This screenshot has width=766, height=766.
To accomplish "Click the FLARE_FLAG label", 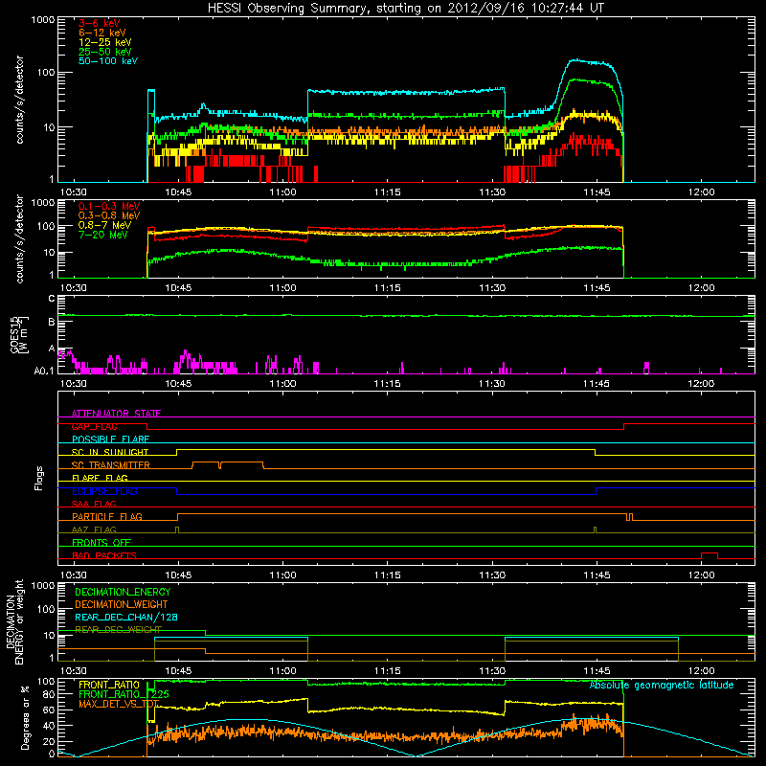I will pyautogui.click(x=100, y=478).
